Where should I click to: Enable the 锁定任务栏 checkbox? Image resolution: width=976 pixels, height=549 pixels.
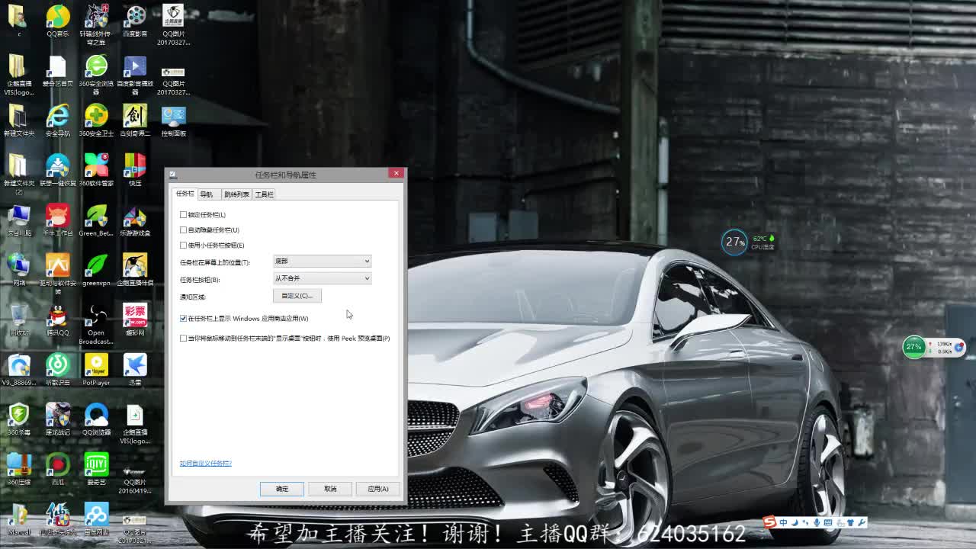184,215
